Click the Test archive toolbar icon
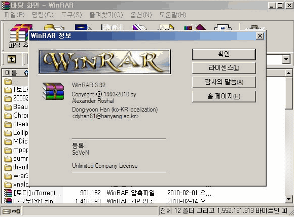Image resolution: width=294 pixels, height=217 pixels. point(83,27)
